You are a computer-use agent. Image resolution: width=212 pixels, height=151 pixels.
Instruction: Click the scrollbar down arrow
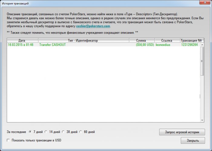(202, 120)
